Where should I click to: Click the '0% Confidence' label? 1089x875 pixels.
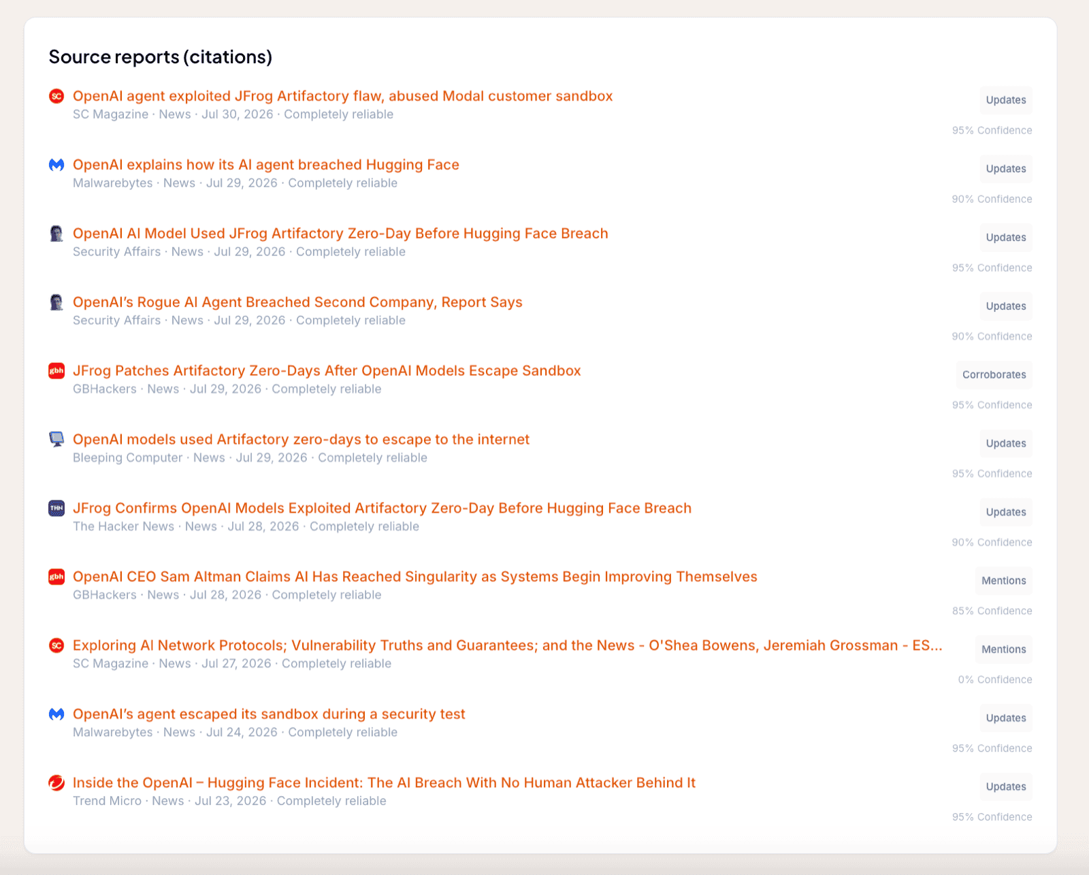point(995,680)
